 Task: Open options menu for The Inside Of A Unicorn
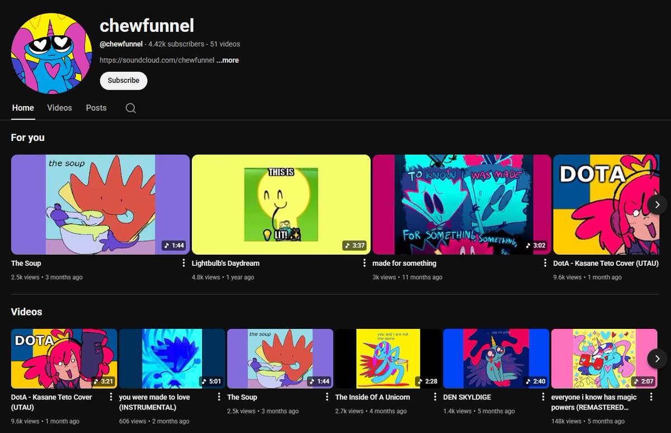tap(436, 397)
